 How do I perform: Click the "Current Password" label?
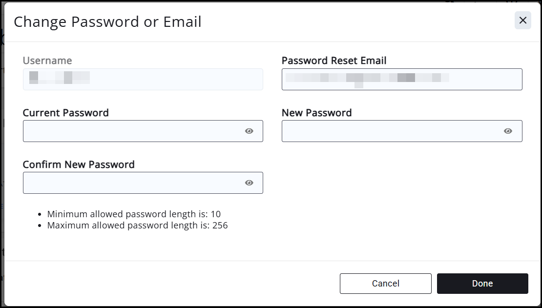pyautogui.click(x=66, y=113)
